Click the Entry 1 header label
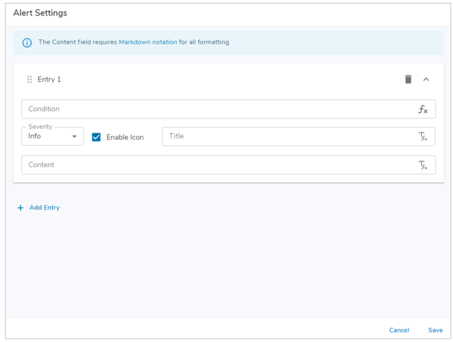 pos(49,80)
